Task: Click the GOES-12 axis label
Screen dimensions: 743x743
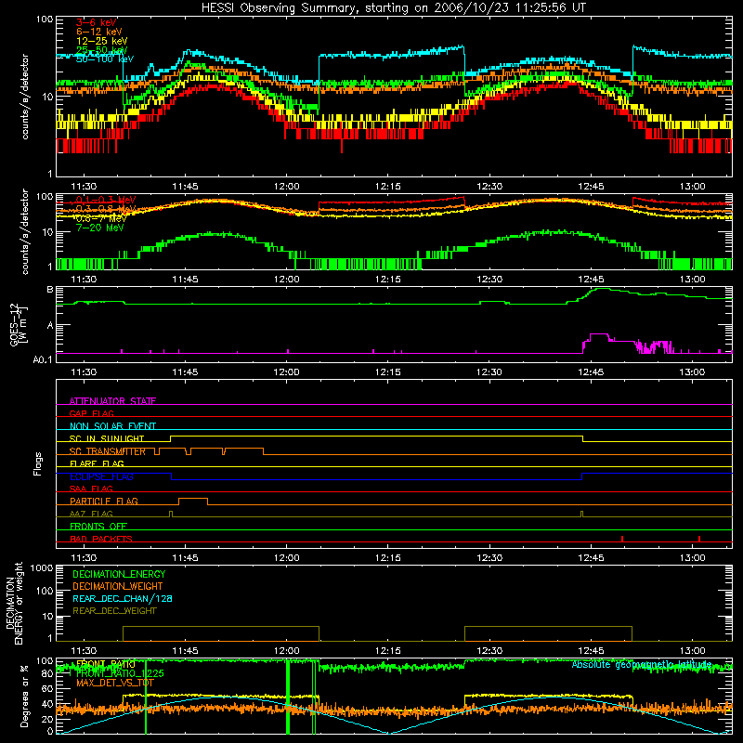Action: [x=18, y=324]
